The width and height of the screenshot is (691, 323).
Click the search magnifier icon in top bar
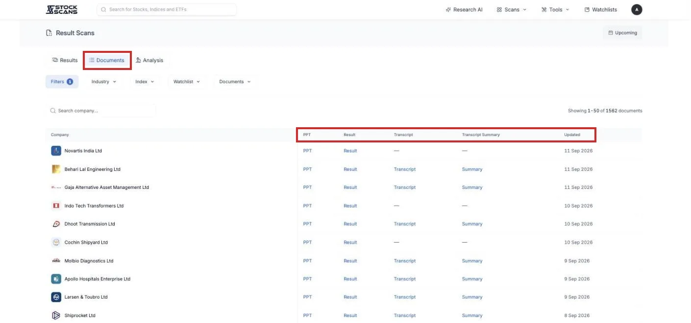pyautogui.click(x=103, y=9)
